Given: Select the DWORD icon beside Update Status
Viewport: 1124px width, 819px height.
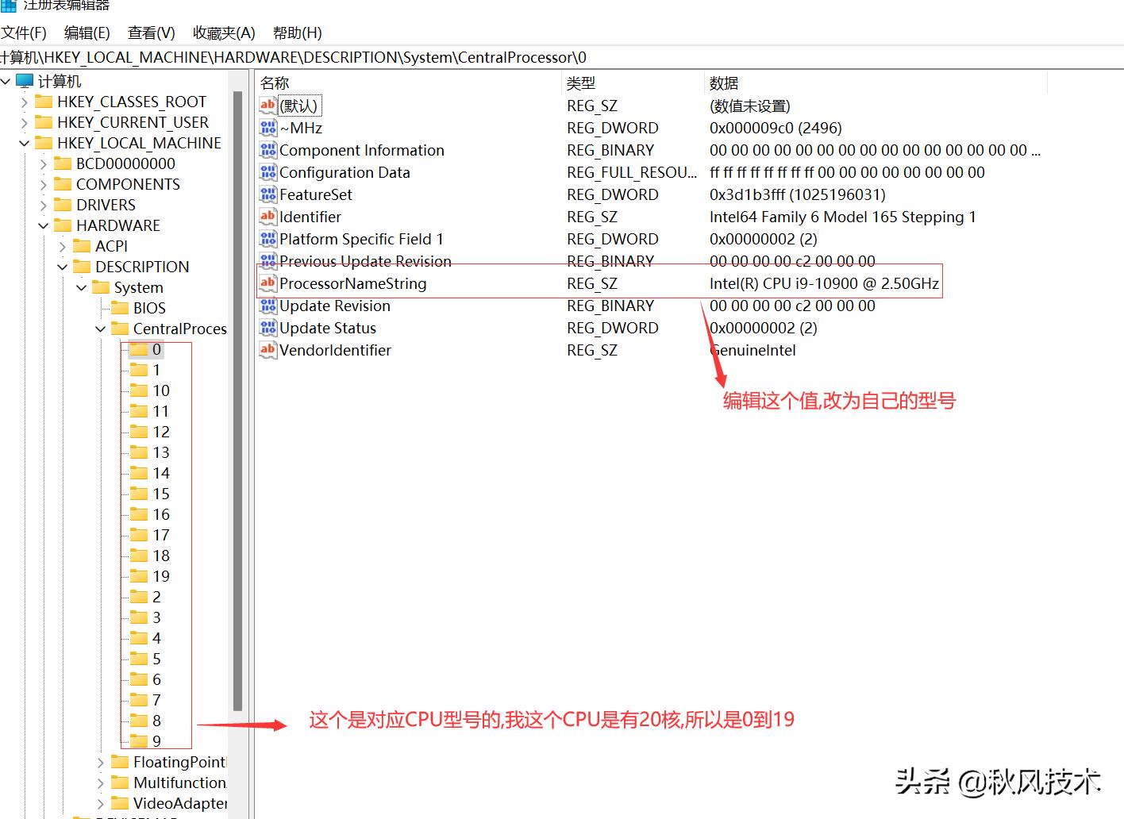Looking at the screenshot, I should coord(268,327).
